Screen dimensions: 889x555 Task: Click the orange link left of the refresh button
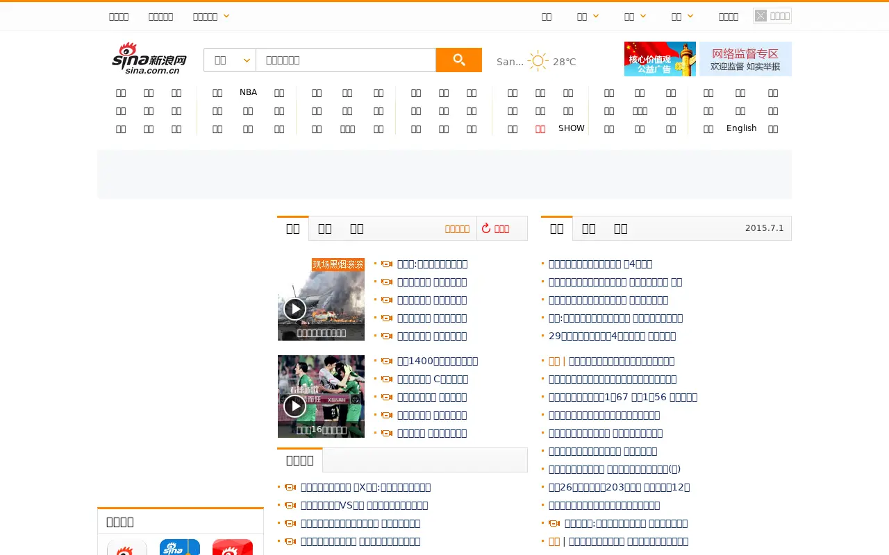(x=457, y=229)
